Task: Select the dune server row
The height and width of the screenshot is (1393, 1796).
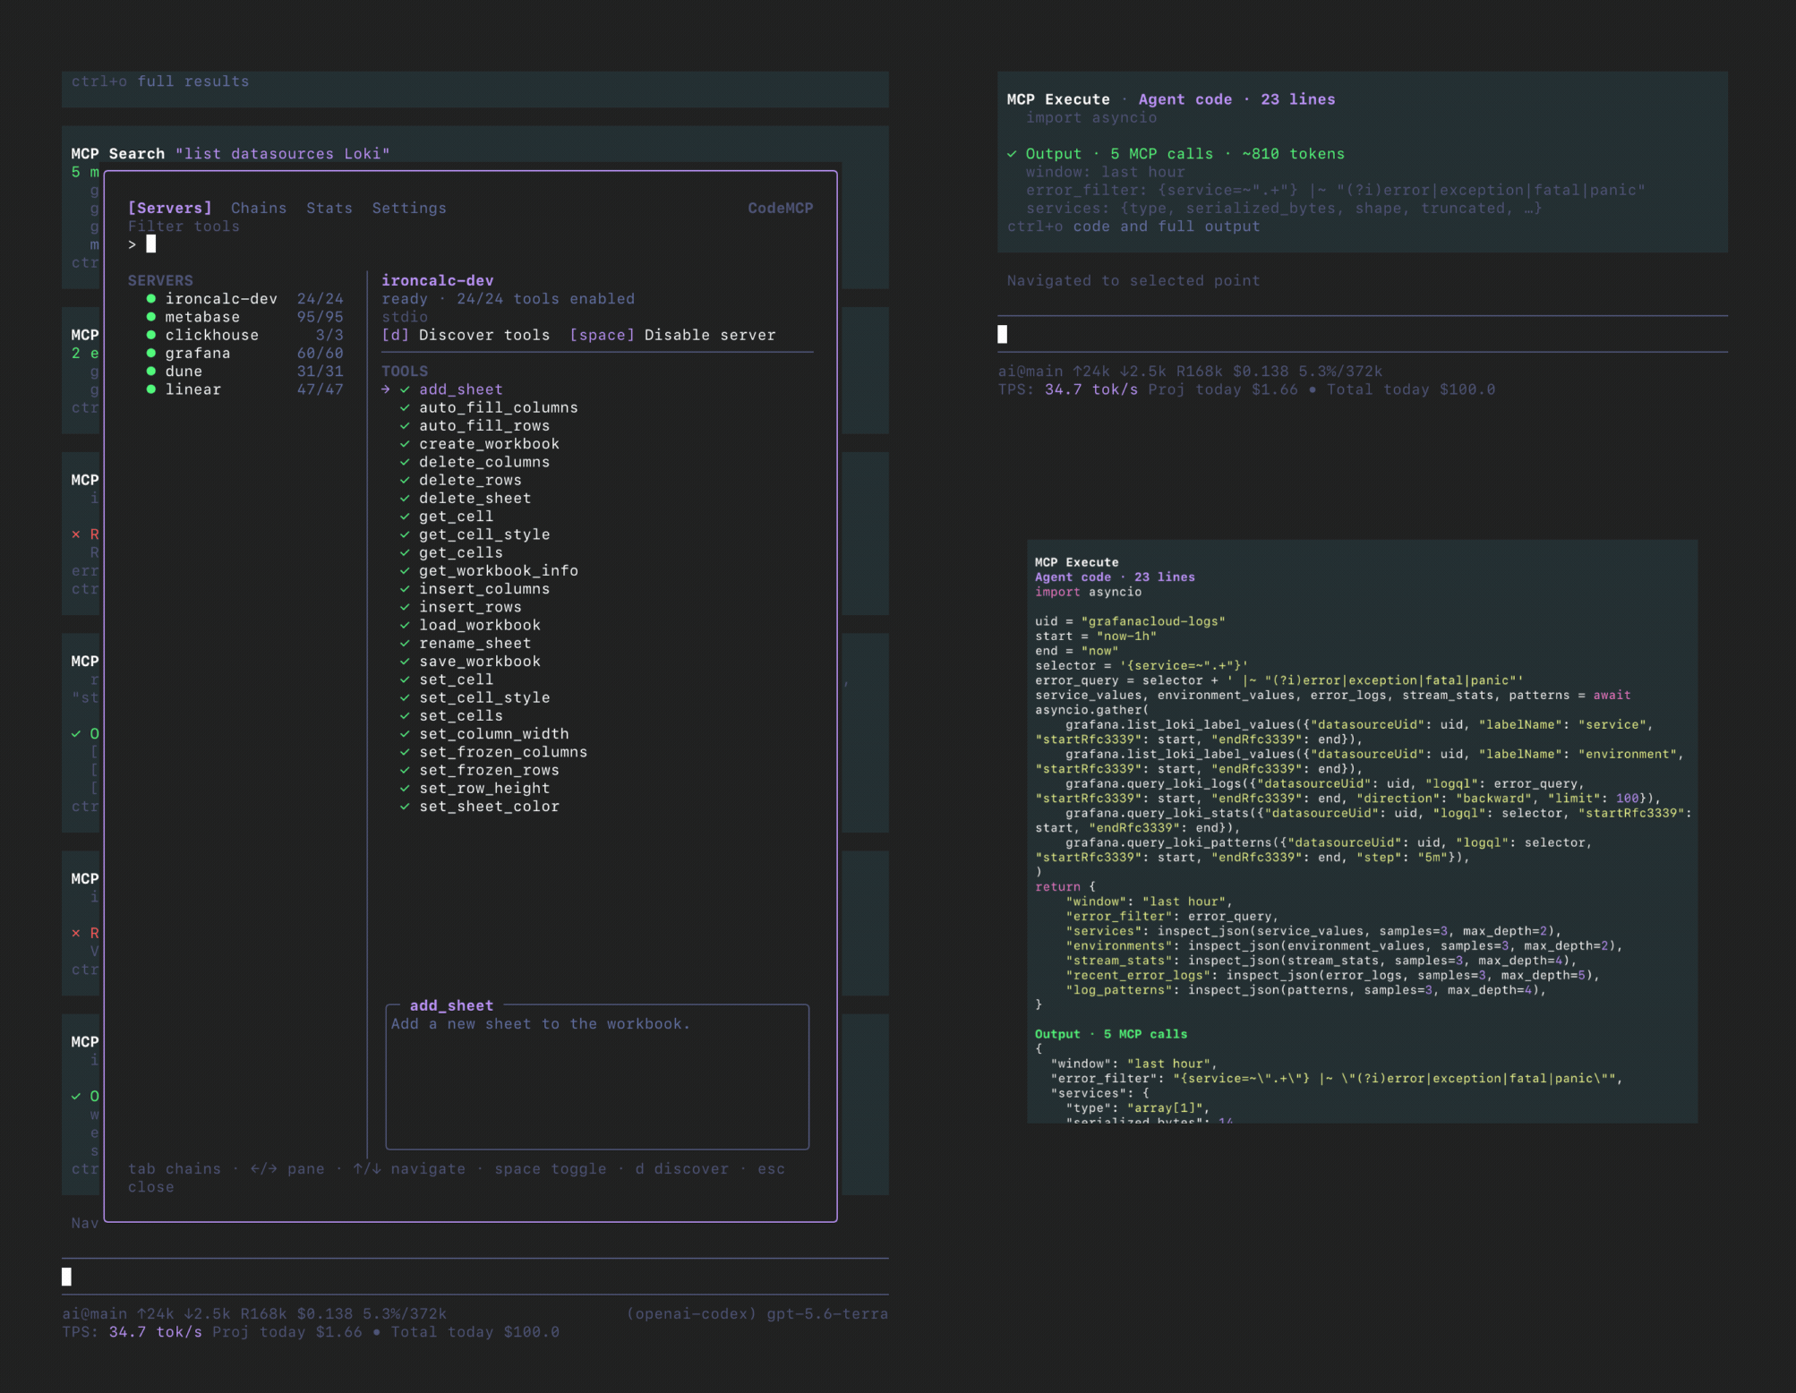Action: point(244,372)
